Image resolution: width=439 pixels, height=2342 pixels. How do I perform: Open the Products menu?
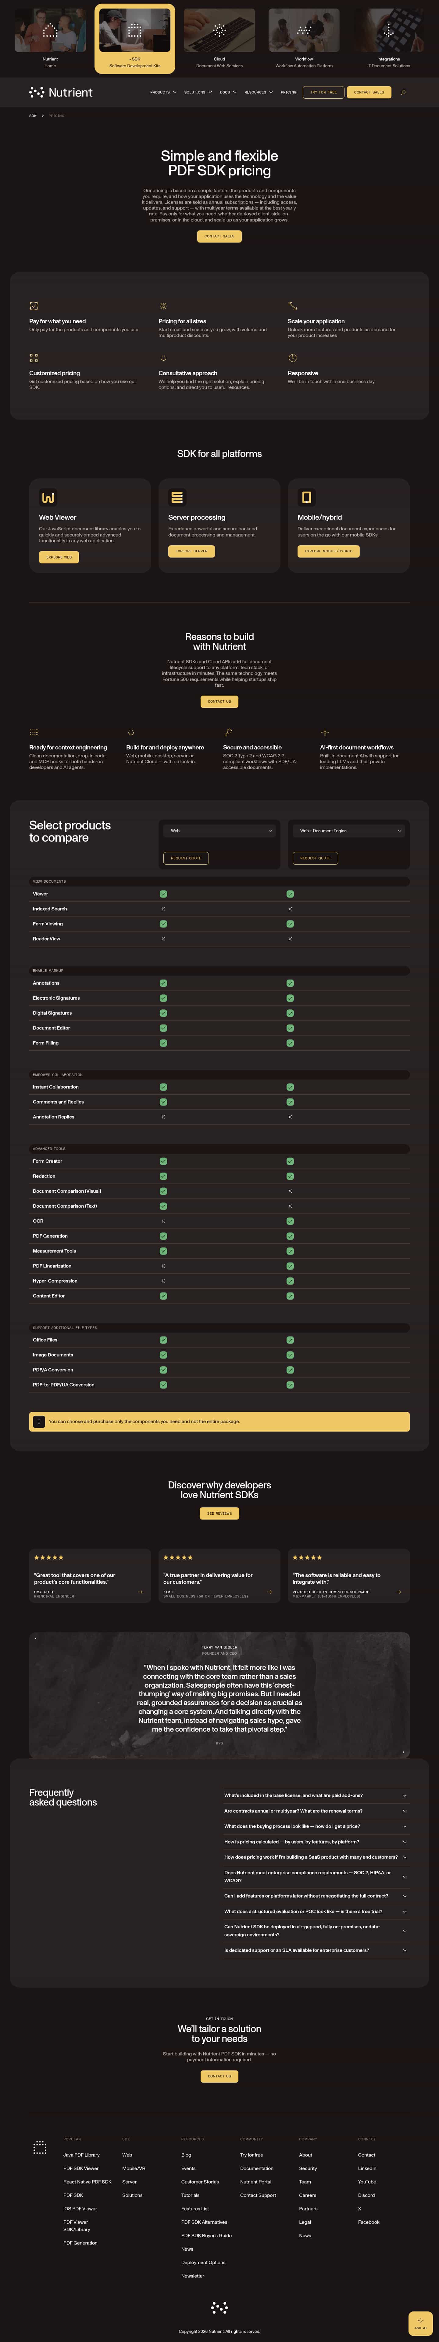pyautogui.click(x=163, y=92)
